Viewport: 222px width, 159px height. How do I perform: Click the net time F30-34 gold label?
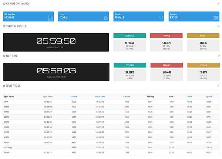tap(203, 65)
